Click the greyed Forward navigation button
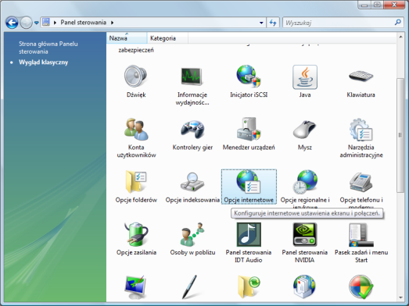The width and height of the screenshot is (409, 306). tap(26, 23)
